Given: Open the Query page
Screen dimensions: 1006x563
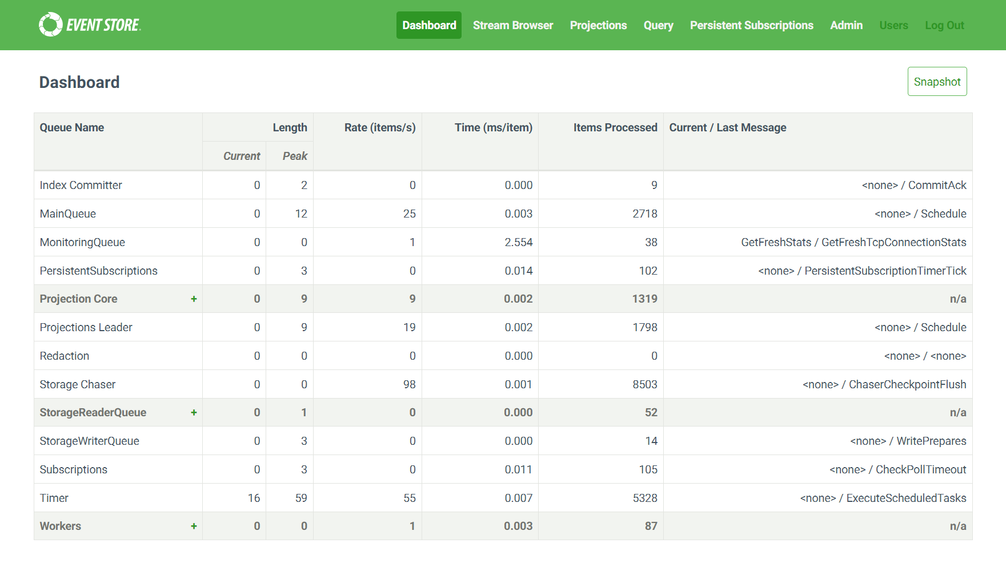Looking at the screenshot, I should 658,25.
